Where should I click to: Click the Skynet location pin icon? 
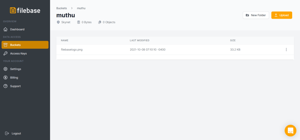pos(58,22)
